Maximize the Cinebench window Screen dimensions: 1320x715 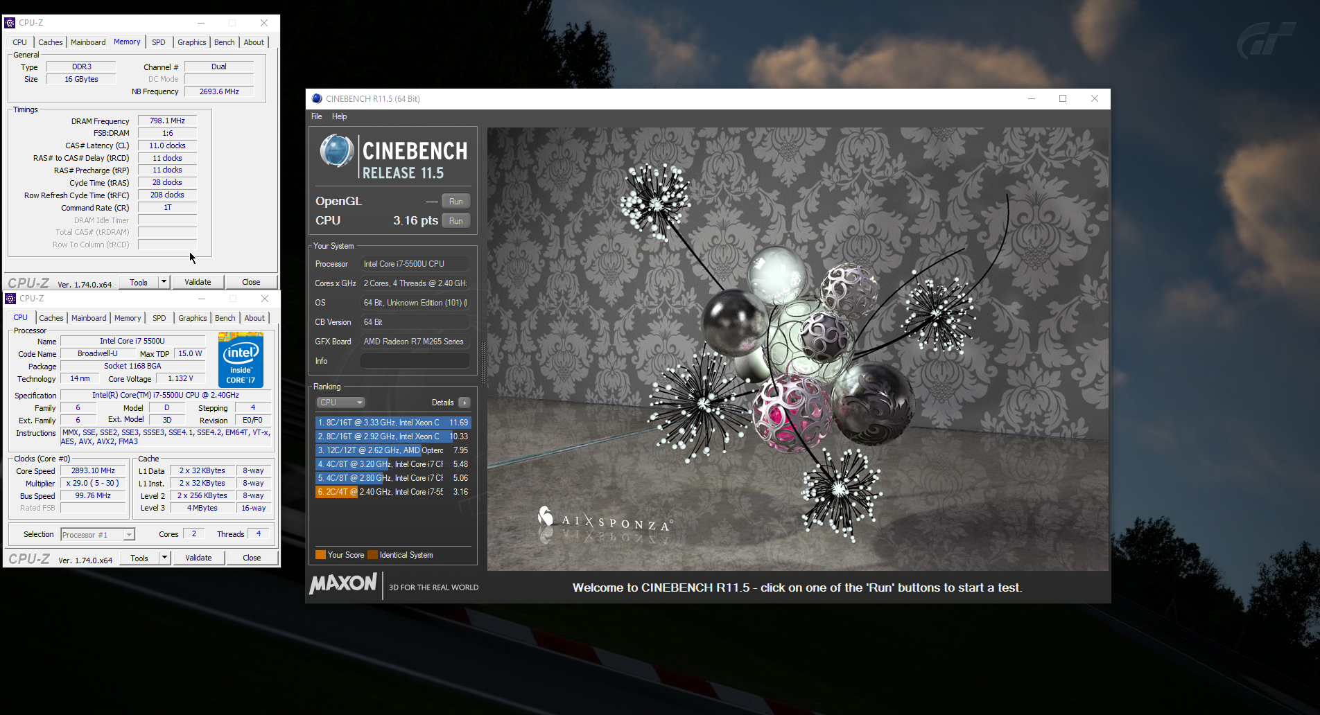point(1063,98)
